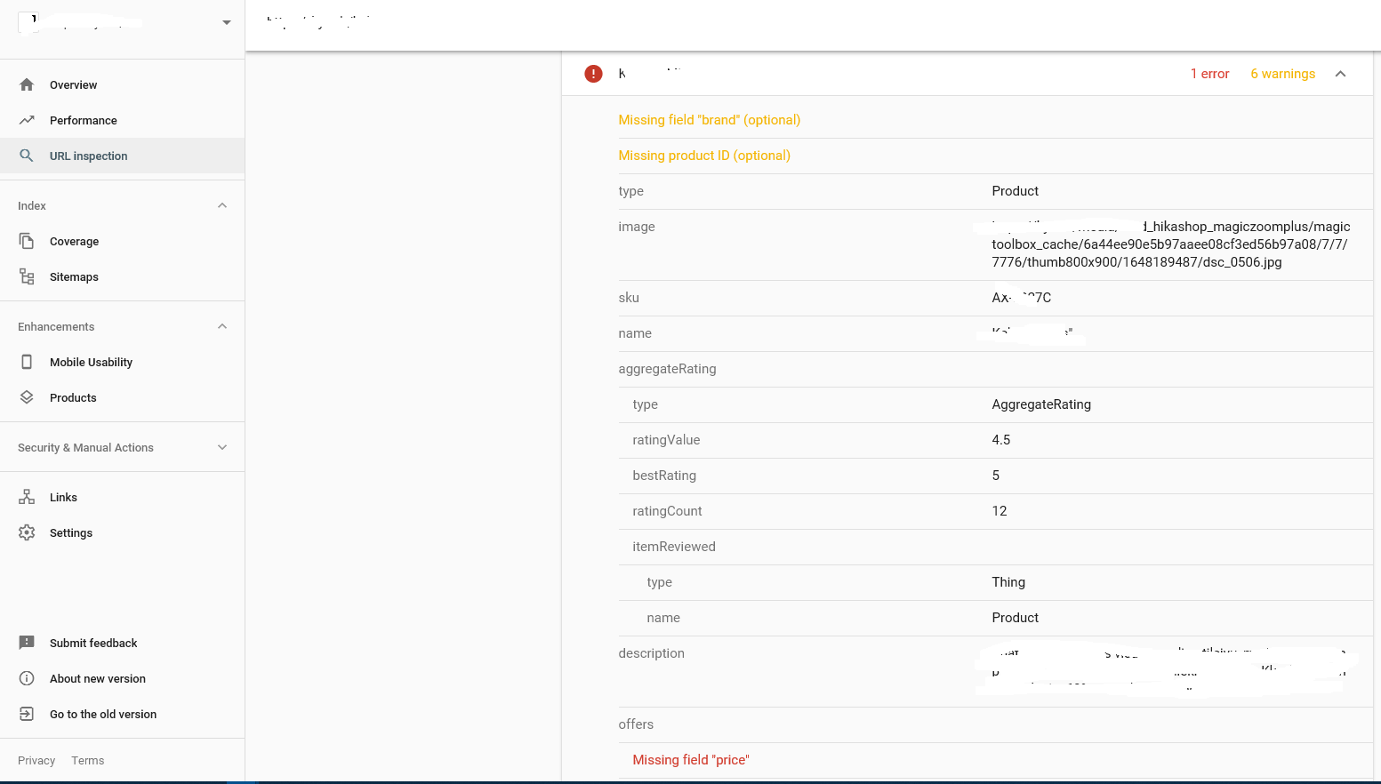Open the property selector dropdown

(226, 22)
